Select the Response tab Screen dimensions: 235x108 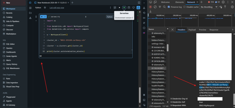[x=214, y=30]
